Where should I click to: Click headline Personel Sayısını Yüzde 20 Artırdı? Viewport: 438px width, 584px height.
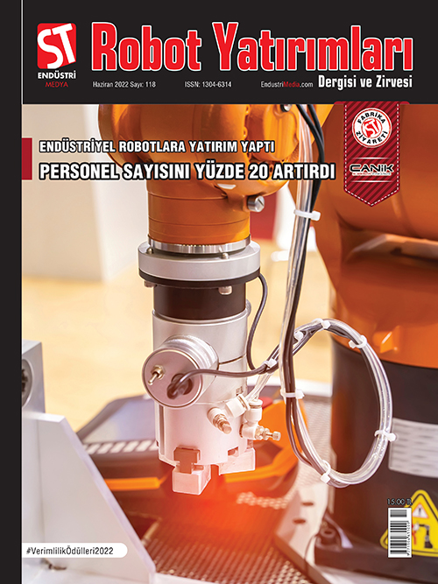(x=187, y=172)
